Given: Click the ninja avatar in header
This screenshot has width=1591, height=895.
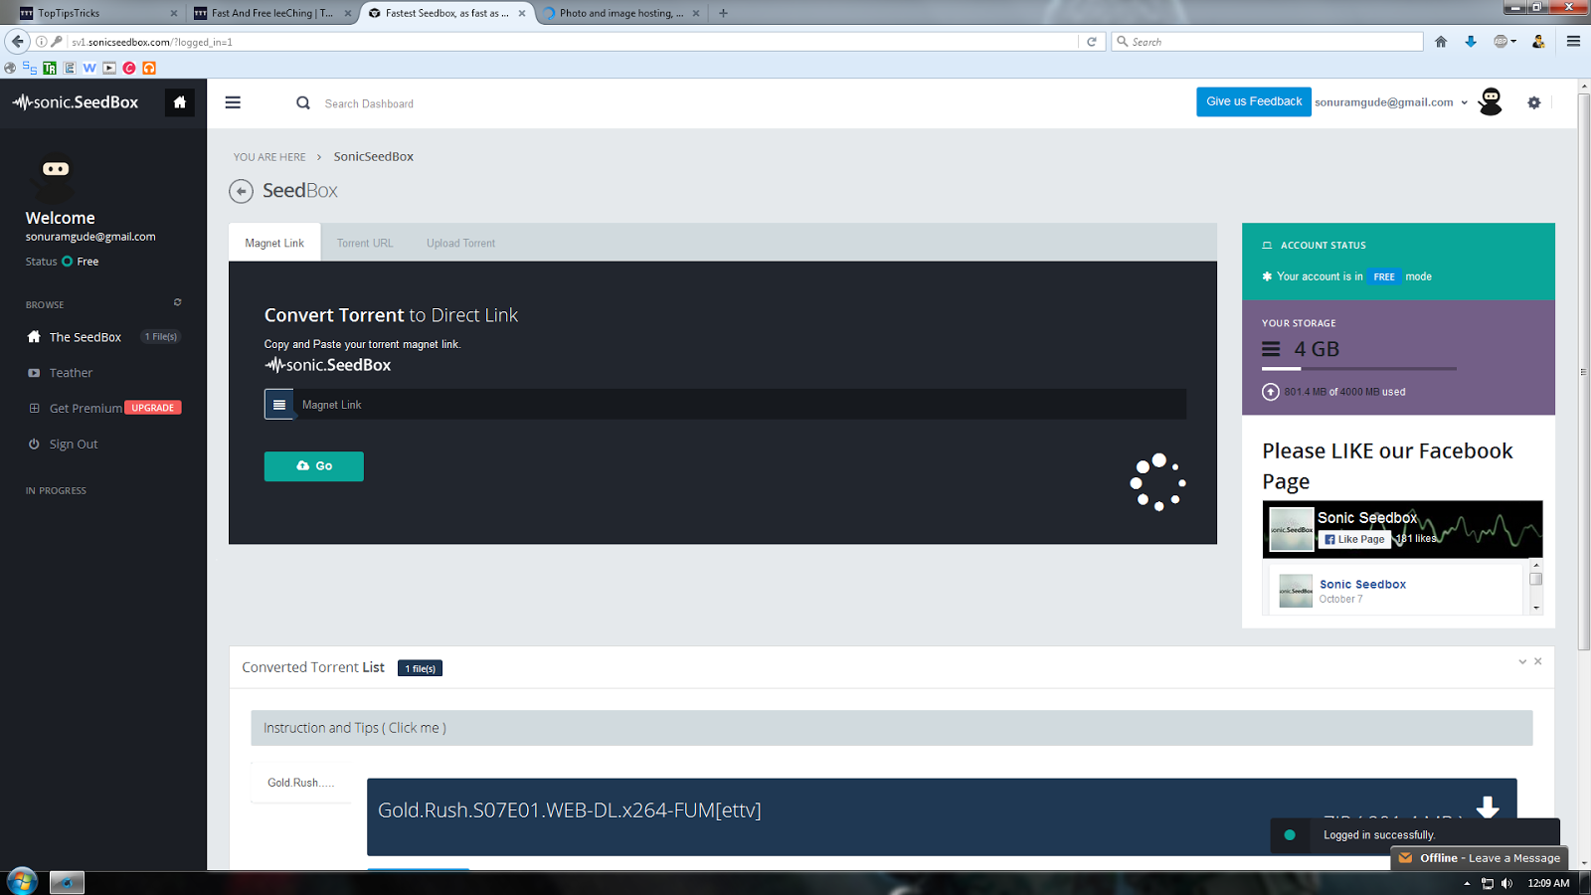Looking at the screenshot, I should pos(1490,101).
